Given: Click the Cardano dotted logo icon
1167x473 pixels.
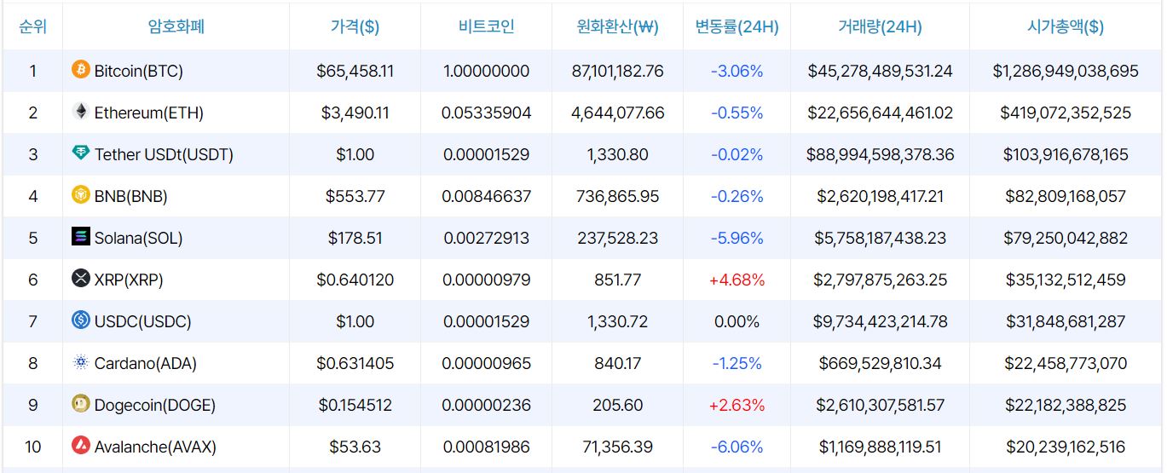Looking at the screenshot, I should (81, 362).
